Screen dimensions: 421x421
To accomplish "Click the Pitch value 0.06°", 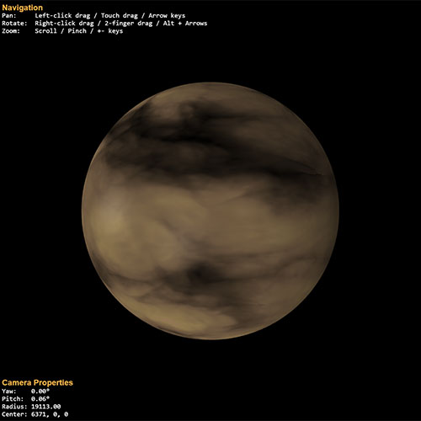I will [40, 399].
